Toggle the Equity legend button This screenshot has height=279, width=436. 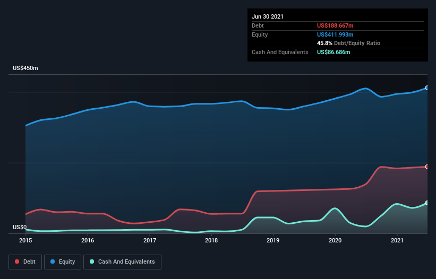(x=63, y=262)
